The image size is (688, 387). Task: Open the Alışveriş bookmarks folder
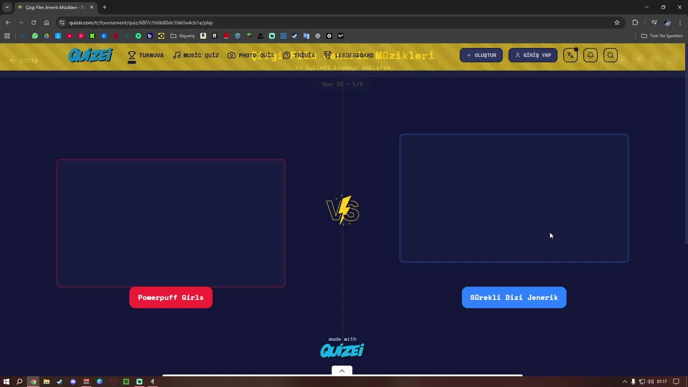[x=183, y=36]
